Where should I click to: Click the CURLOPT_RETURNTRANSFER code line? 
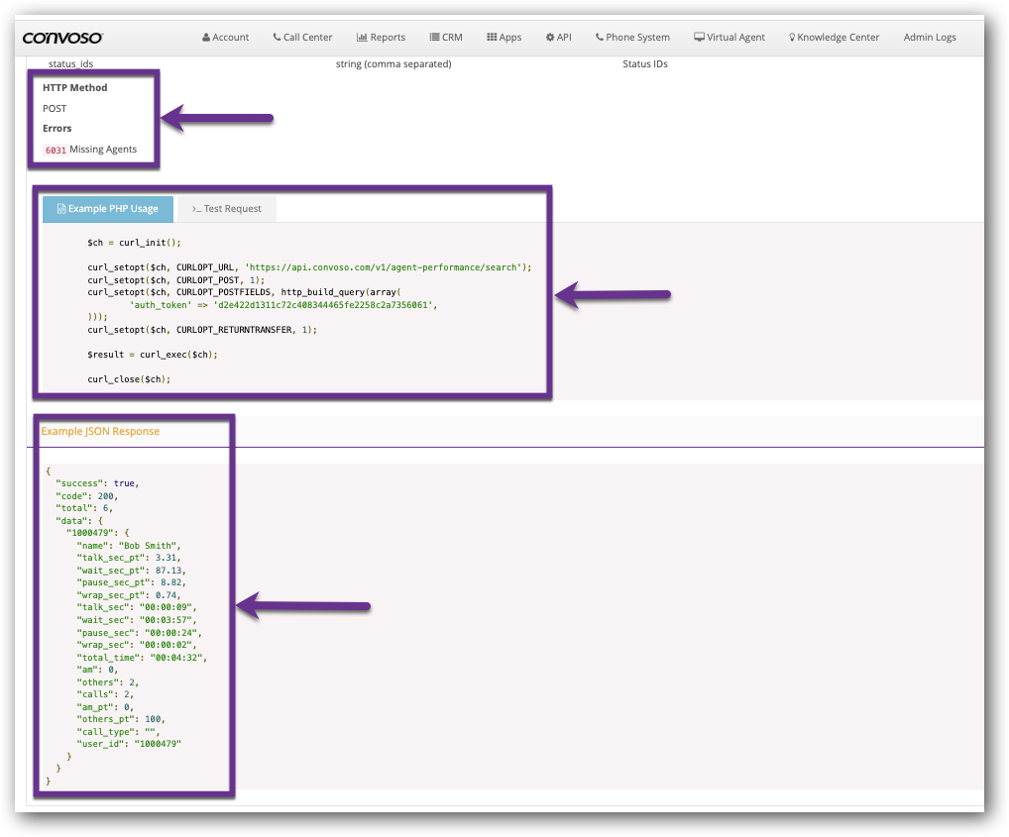pyautogui.click(x=202, y=330)
